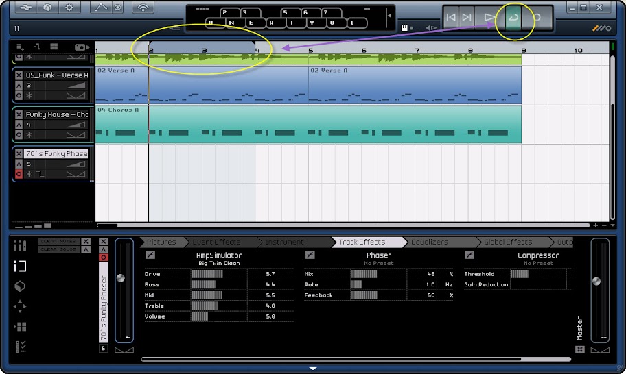Switch to the Equalizers tab

(429, 242)
